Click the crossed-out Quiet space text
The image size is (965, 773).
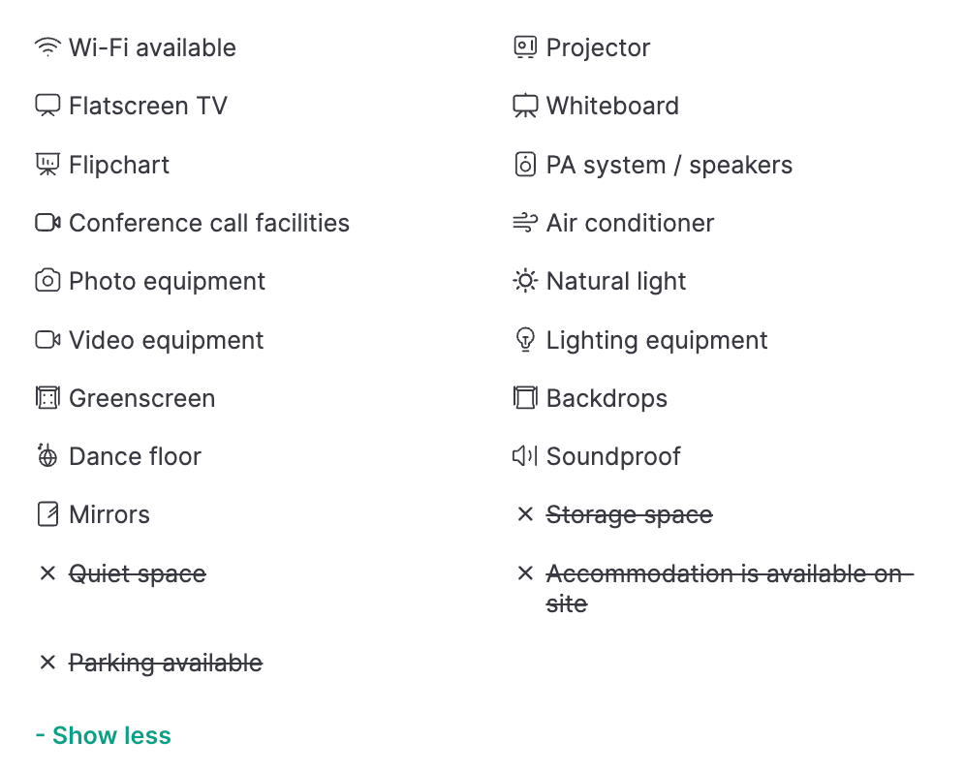point(138,573)
